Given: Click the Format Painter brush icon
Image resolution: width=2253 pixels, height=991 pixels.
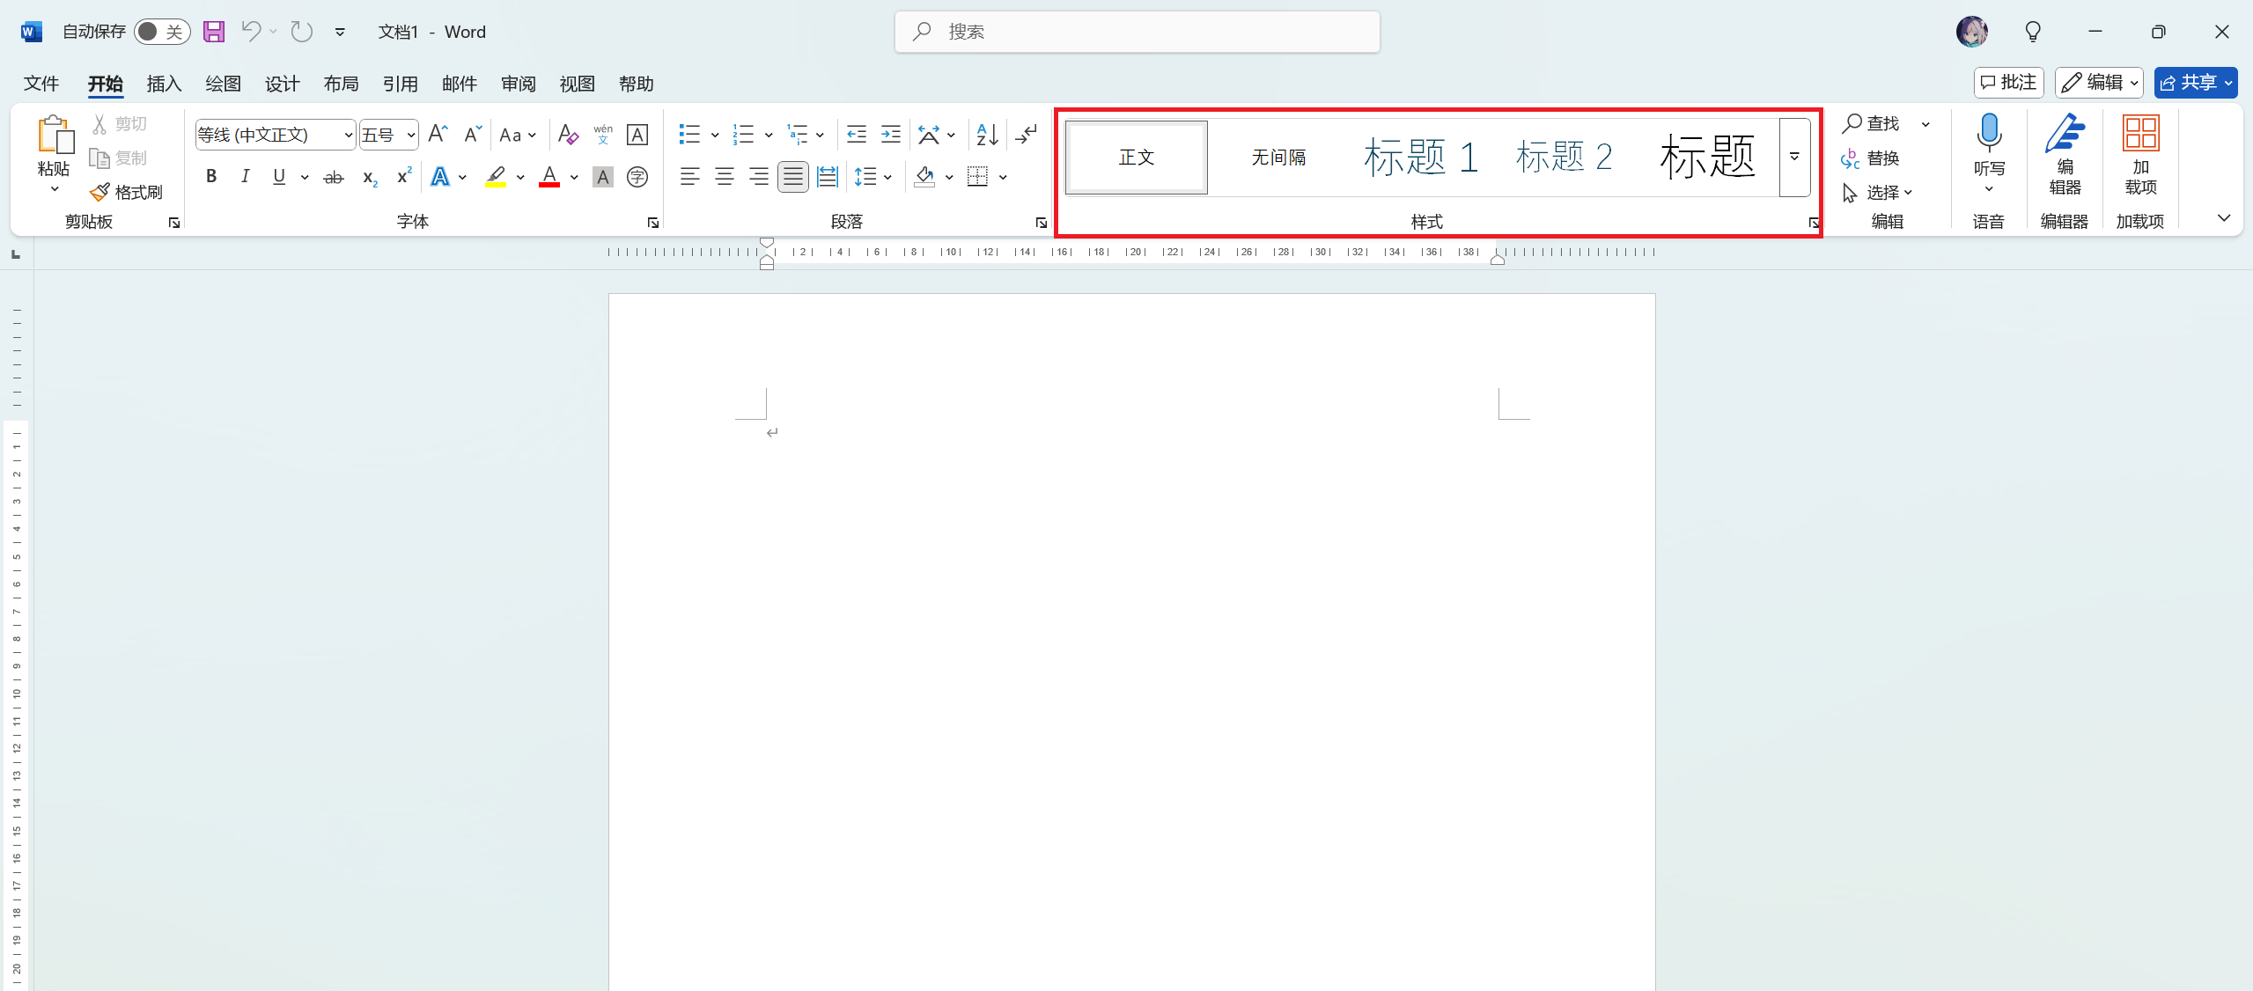Looking at the screenshot, I should pos(100,192).
